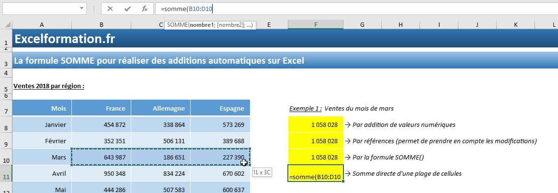Select yellow cell beside 'Par références'
Viewport: 558px width, 193px height.
(x=316, y=141)
